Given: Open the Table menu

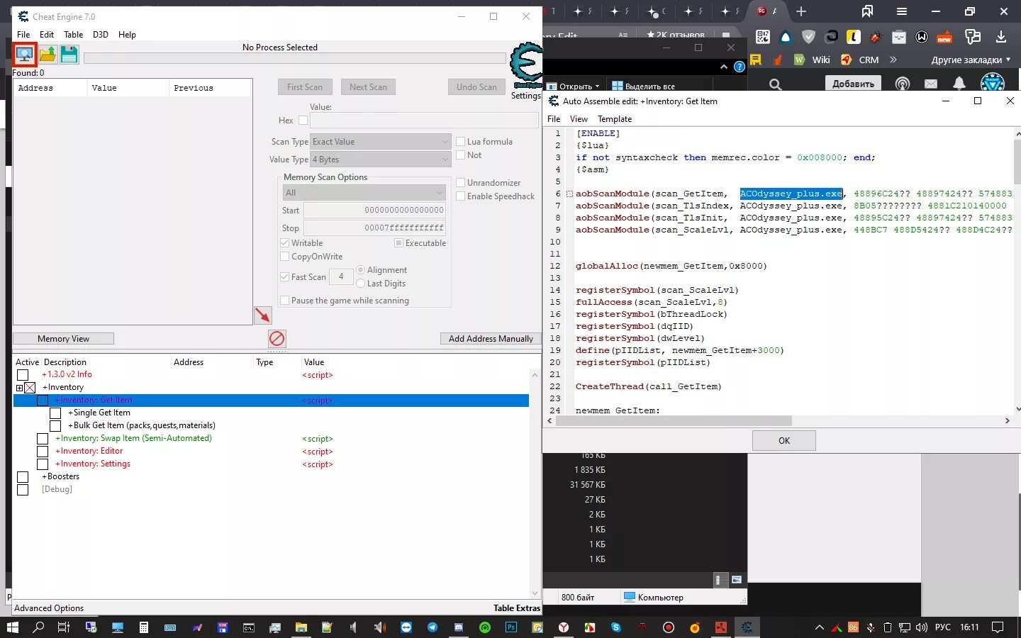Looking at the screenshot, I should coord(73,35).
